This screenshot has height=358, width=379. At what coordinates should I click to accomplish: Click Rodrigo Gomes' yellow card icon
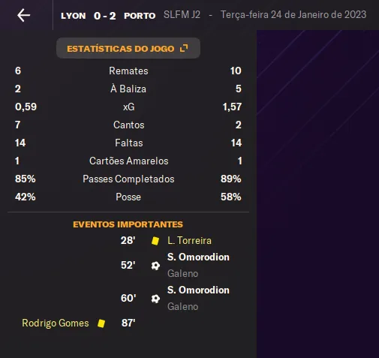pos(101,323)
